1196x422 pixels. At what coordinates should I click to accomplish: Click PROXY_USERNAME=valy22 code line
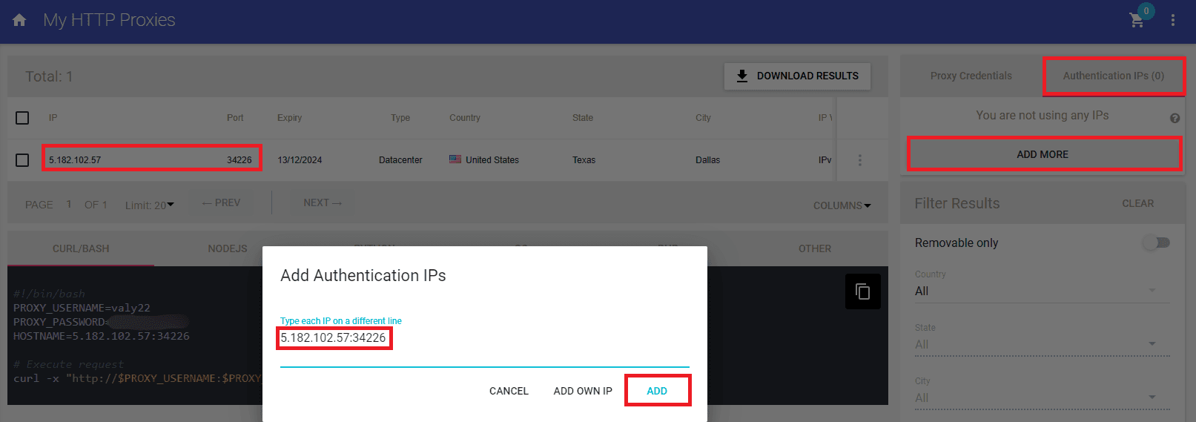(x=82, y=308)
